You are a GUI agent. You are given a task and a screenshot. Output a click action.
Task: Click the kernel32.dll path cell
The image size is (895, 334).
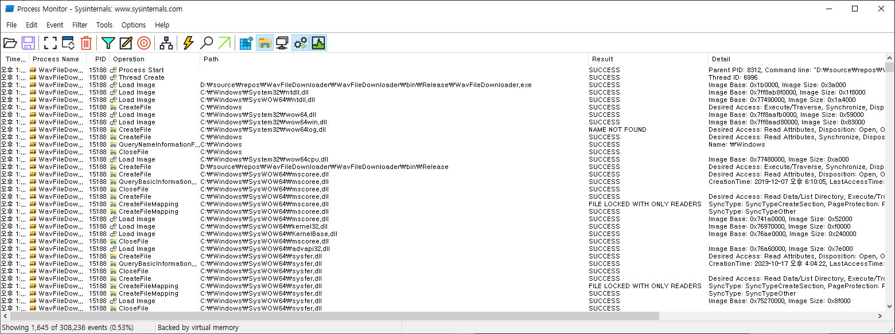[264, 226]
